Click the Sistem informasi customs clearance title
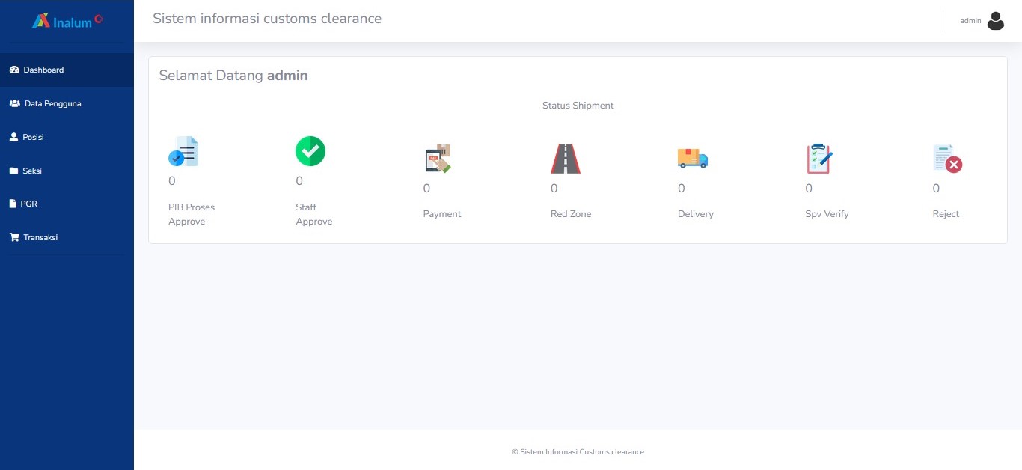 (x=267, y=19)
